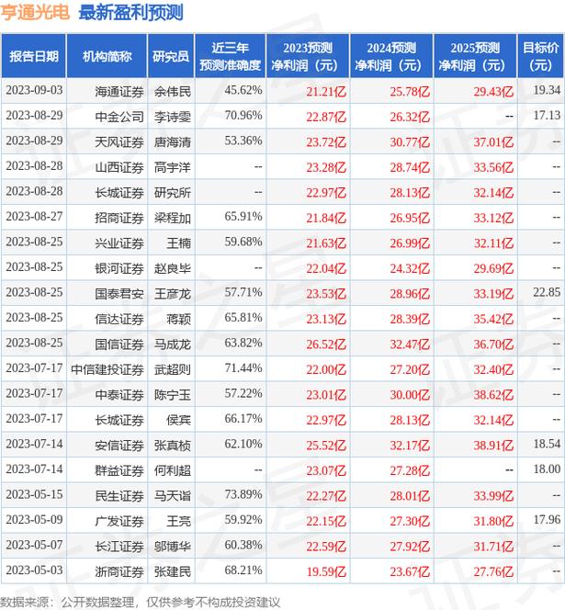Screen dimensions: 565x610
Task: Click researcher name 唐海清
Action: [173, 142]
